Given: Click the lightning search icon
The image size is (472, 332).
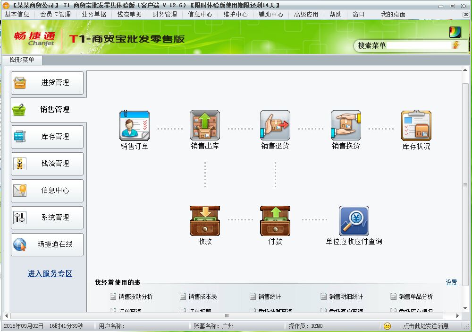Looking at the screenshot, I should [x=456, y=45].
